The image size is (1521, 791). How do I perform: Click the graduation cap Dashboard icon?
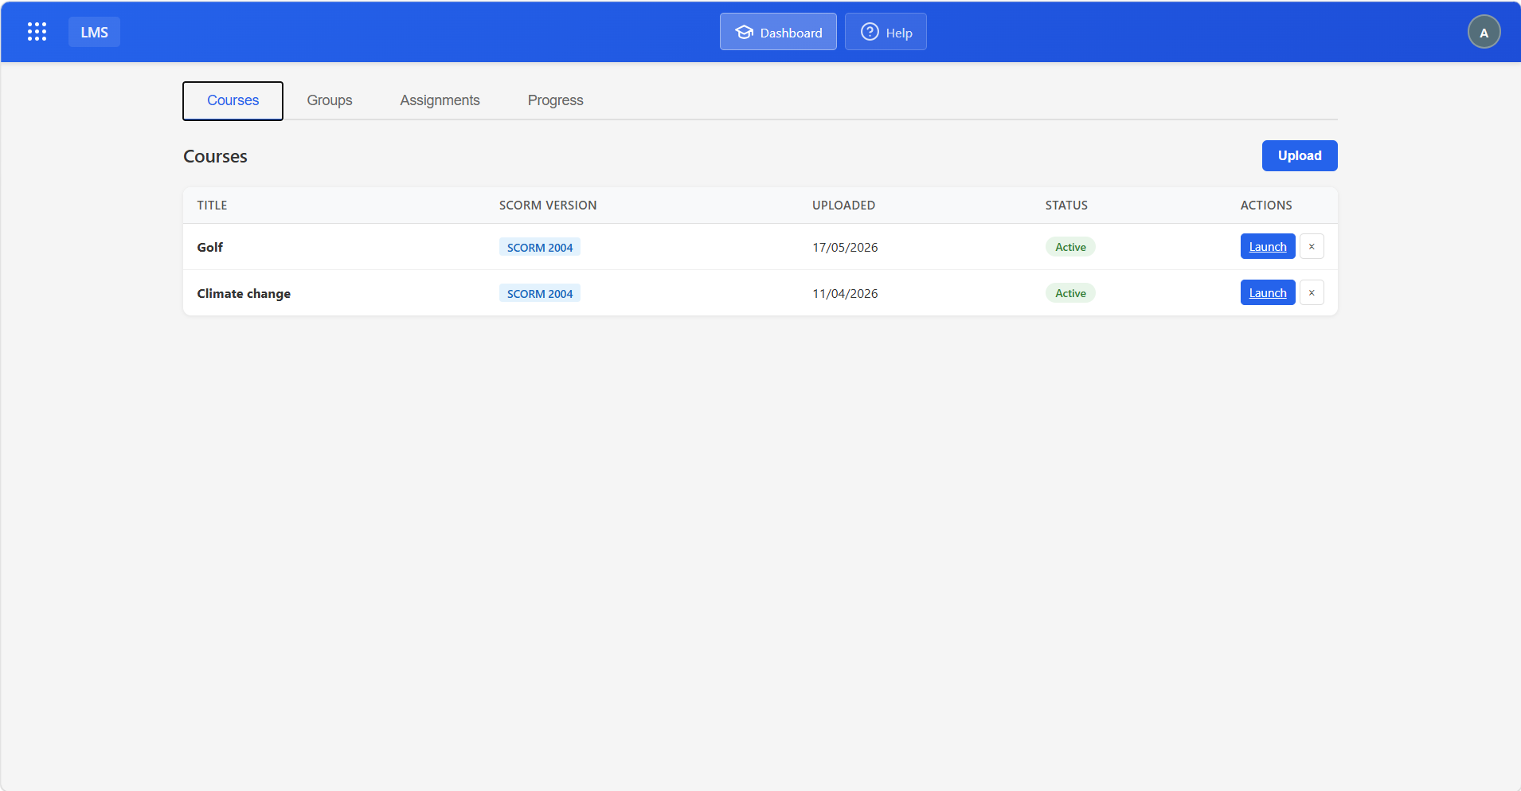[x=745, y=32]
